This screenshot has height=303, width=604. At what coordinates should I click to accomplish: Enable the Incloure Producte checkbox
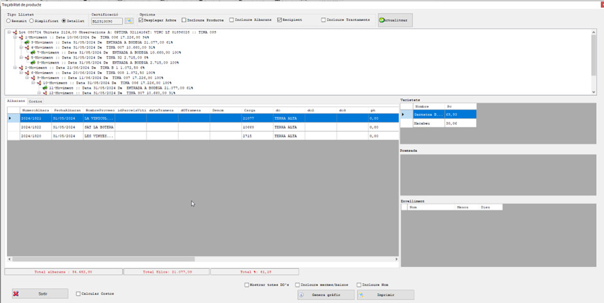[186, 20]
